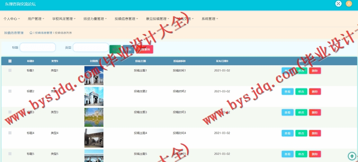This screenshot has height=162, width=358.
Task: Click the 投稿主题 column header
Action: pos(140,61)
